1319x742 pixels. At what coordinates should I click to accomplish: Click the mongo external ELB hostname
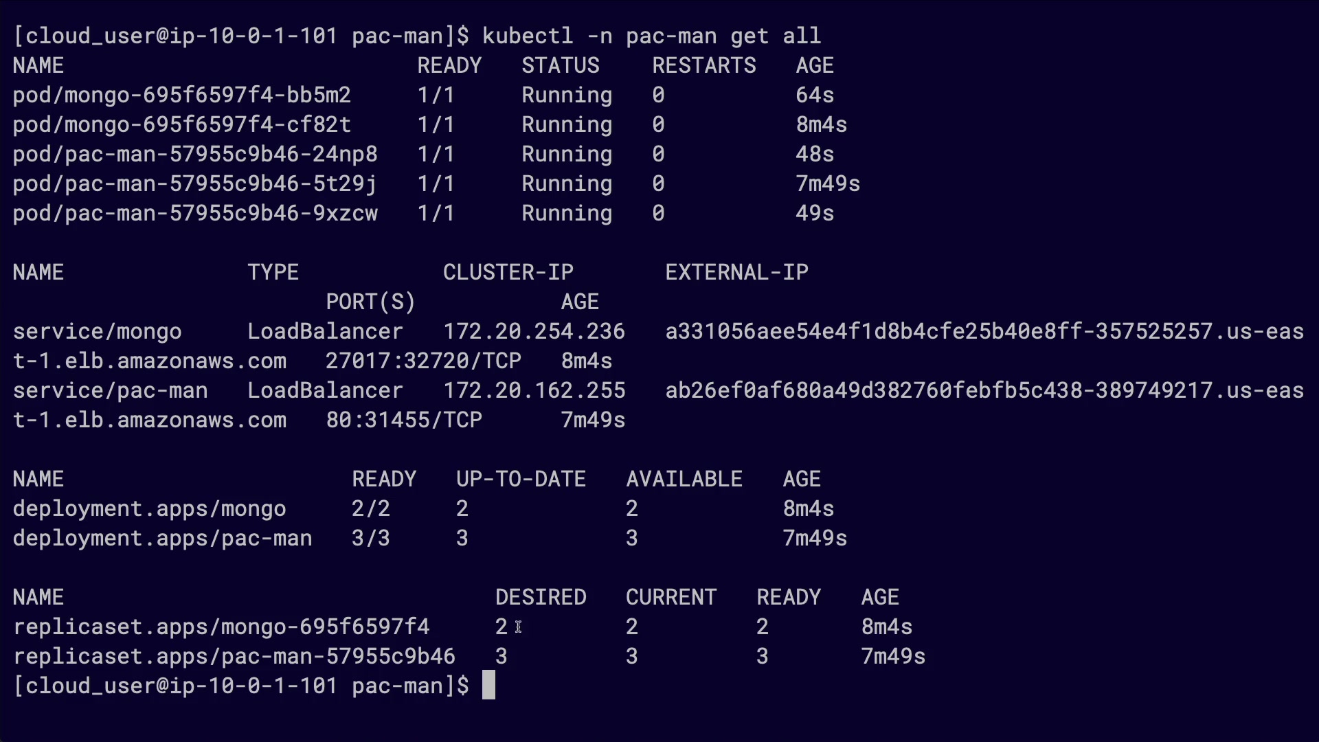click(x=984, y=332)
